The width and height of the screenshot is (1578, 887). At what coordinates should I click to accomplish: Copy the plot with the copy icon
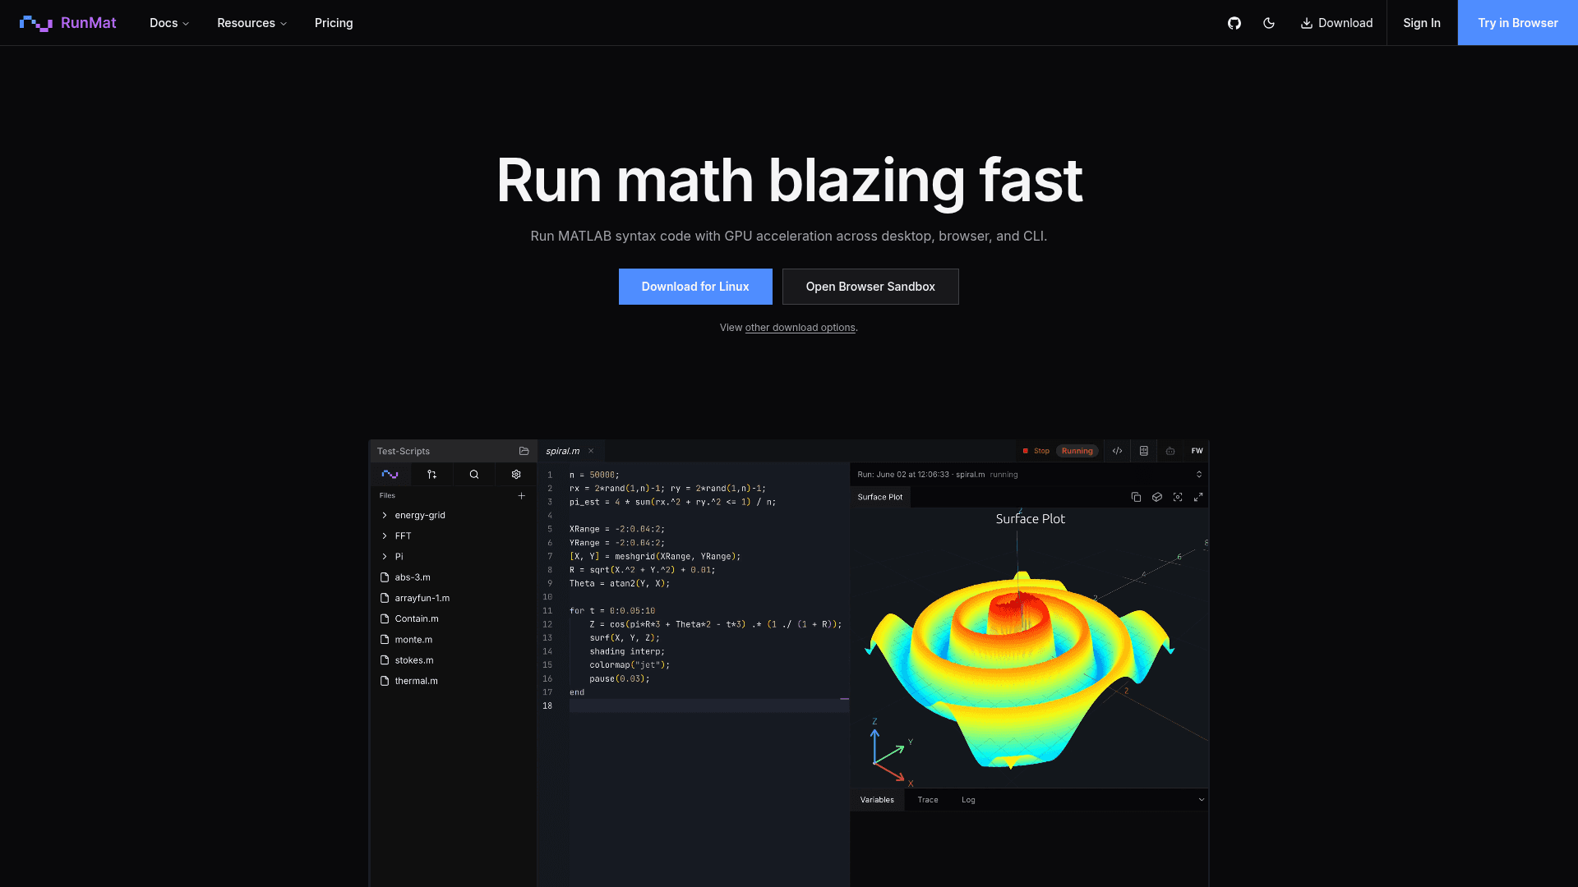1136,497
